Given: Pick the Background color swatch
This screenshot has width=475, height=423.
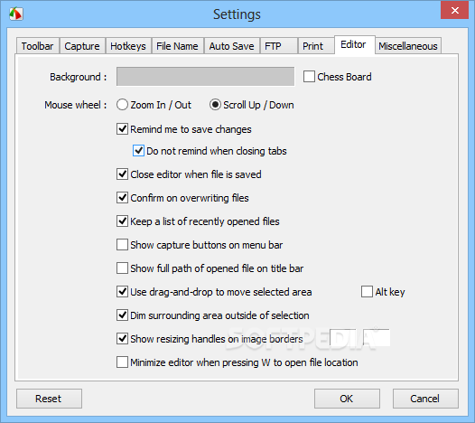Looking at the screenshot, I should click(x=205, y=77).
